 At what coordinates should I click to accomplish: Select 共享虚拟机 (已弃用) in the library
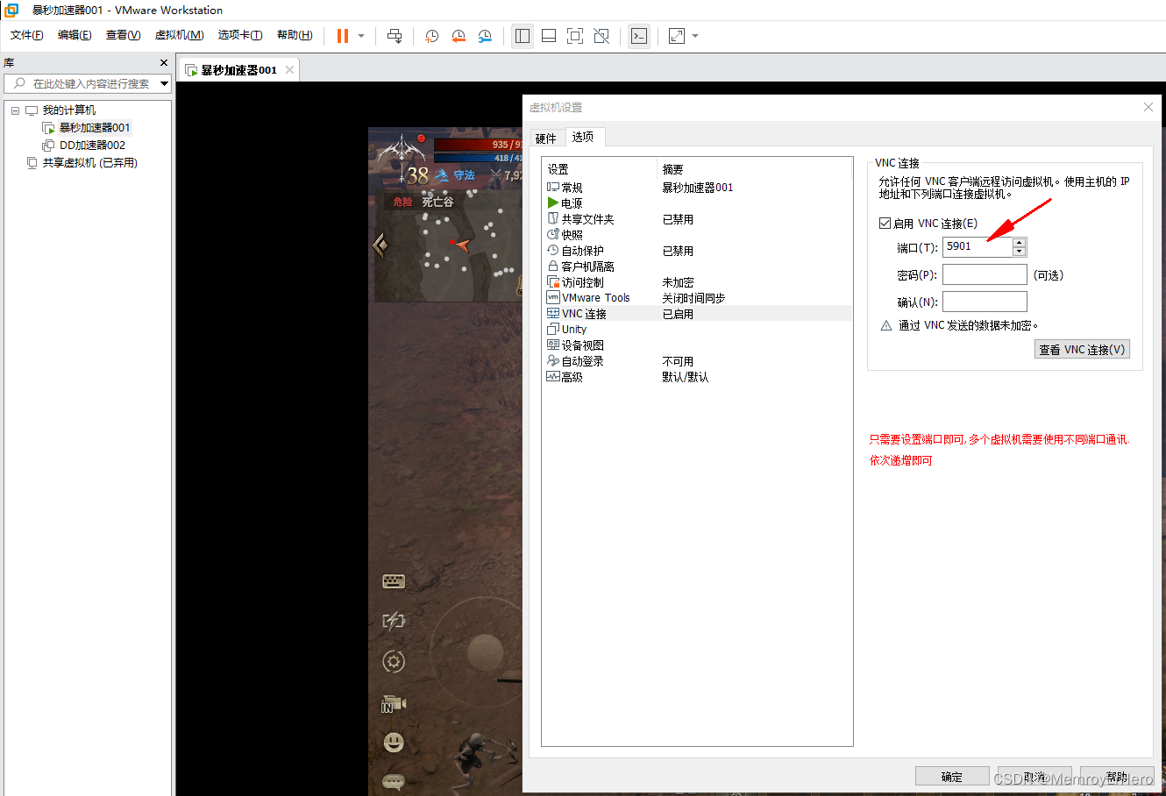(89, 163)
